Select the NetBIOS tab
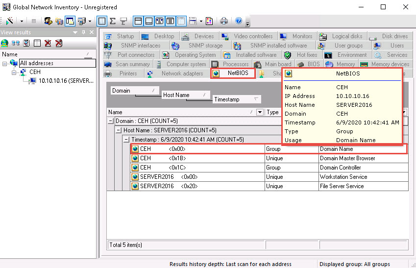Viewport: 416px width, 268px height. pyautogui.click(x=233, y=73)
